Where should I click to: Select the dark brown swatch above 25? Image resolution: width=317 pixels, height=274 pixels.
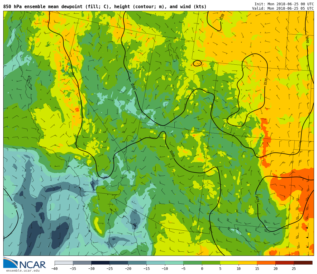(303, 263)
